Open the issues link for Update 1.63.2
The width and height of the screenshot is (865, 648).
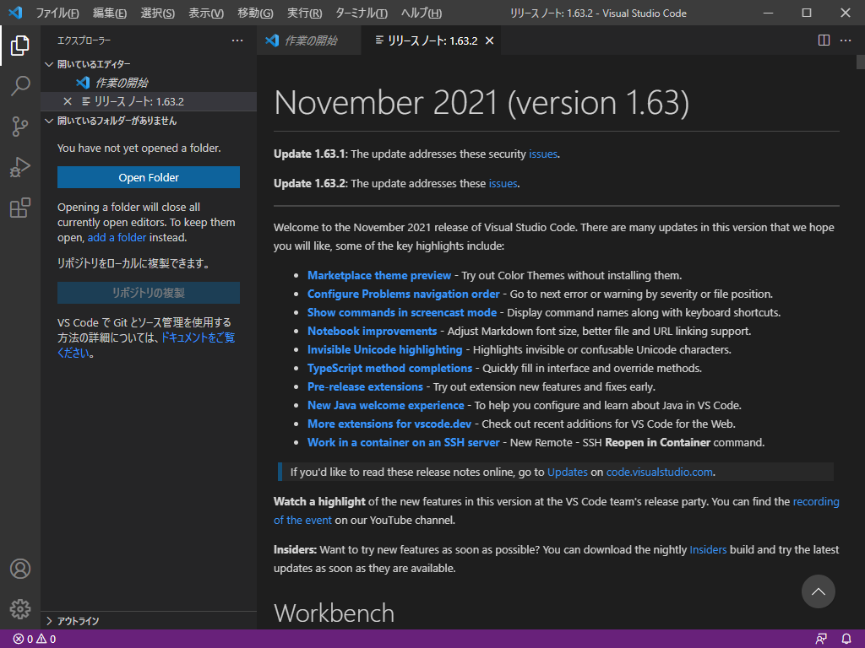click(x=503, y=183)
